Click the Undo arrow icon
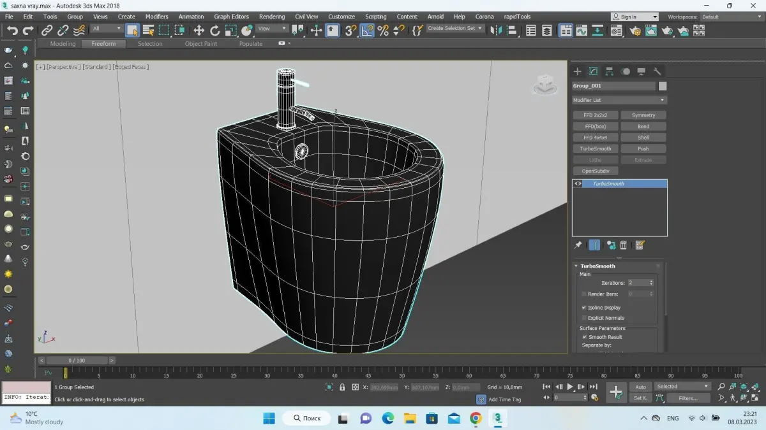 click(12, 30)
